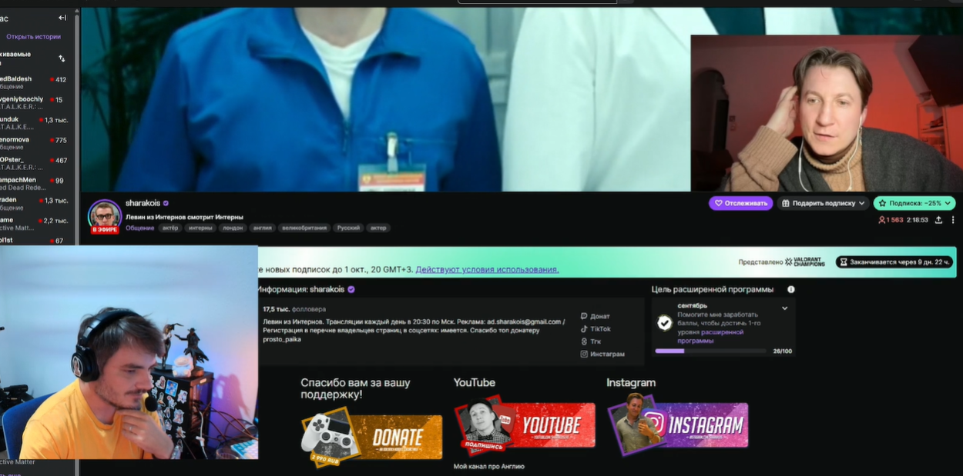Click the Заканчивается через 9 дн. 22 ч. timer badge

click(894, 262)
